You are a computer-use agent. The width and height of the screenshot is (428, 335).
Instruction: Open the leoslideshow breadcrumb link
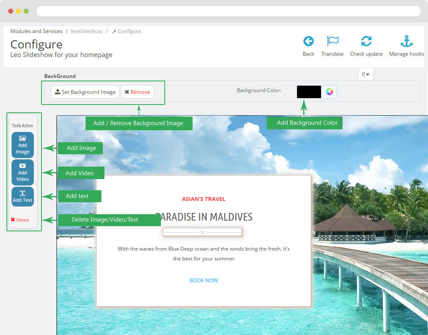86,31
